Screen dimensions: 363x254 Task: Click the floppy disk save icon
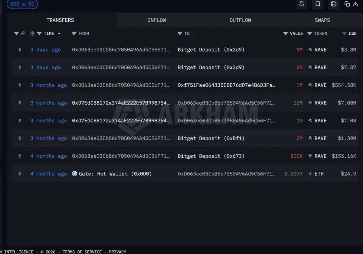tap(334, 4)
